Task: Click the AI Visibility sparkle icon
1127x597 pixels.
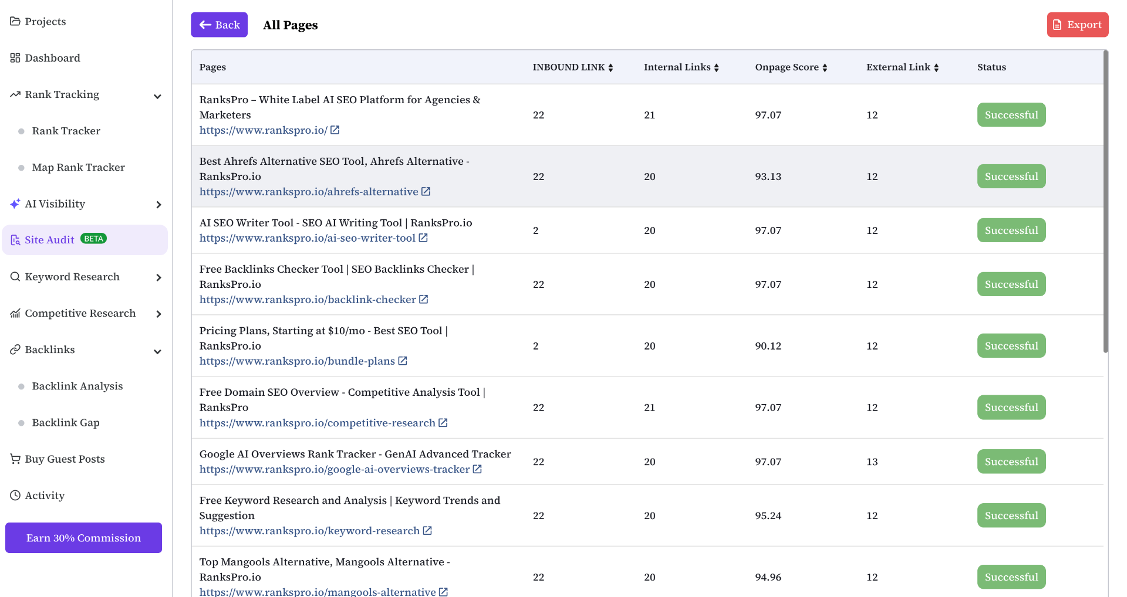Action: click(x=15, y=204)
